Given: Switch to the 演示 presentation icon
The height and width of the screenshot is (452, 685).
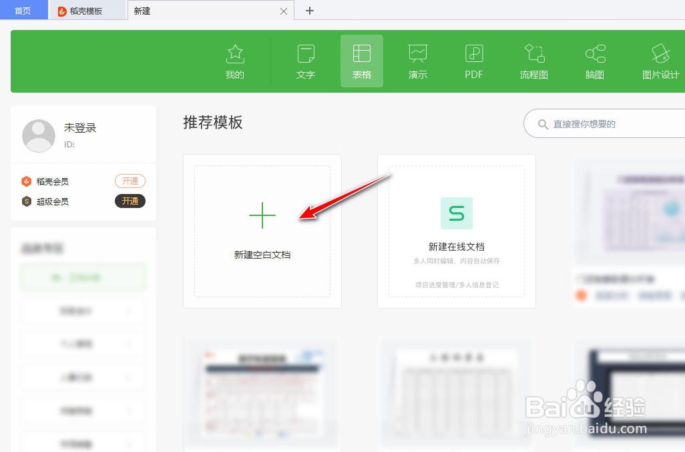Looking at the screenshot, I should tap(417, 60).
